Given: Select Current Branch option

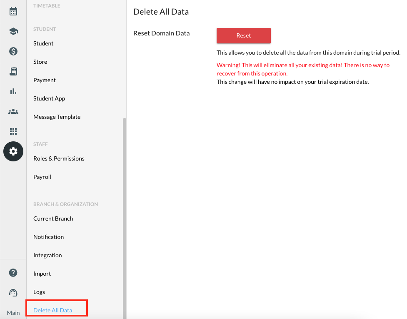Looking at the screenshot, I should pyautogui.click(x=53, y=219).
